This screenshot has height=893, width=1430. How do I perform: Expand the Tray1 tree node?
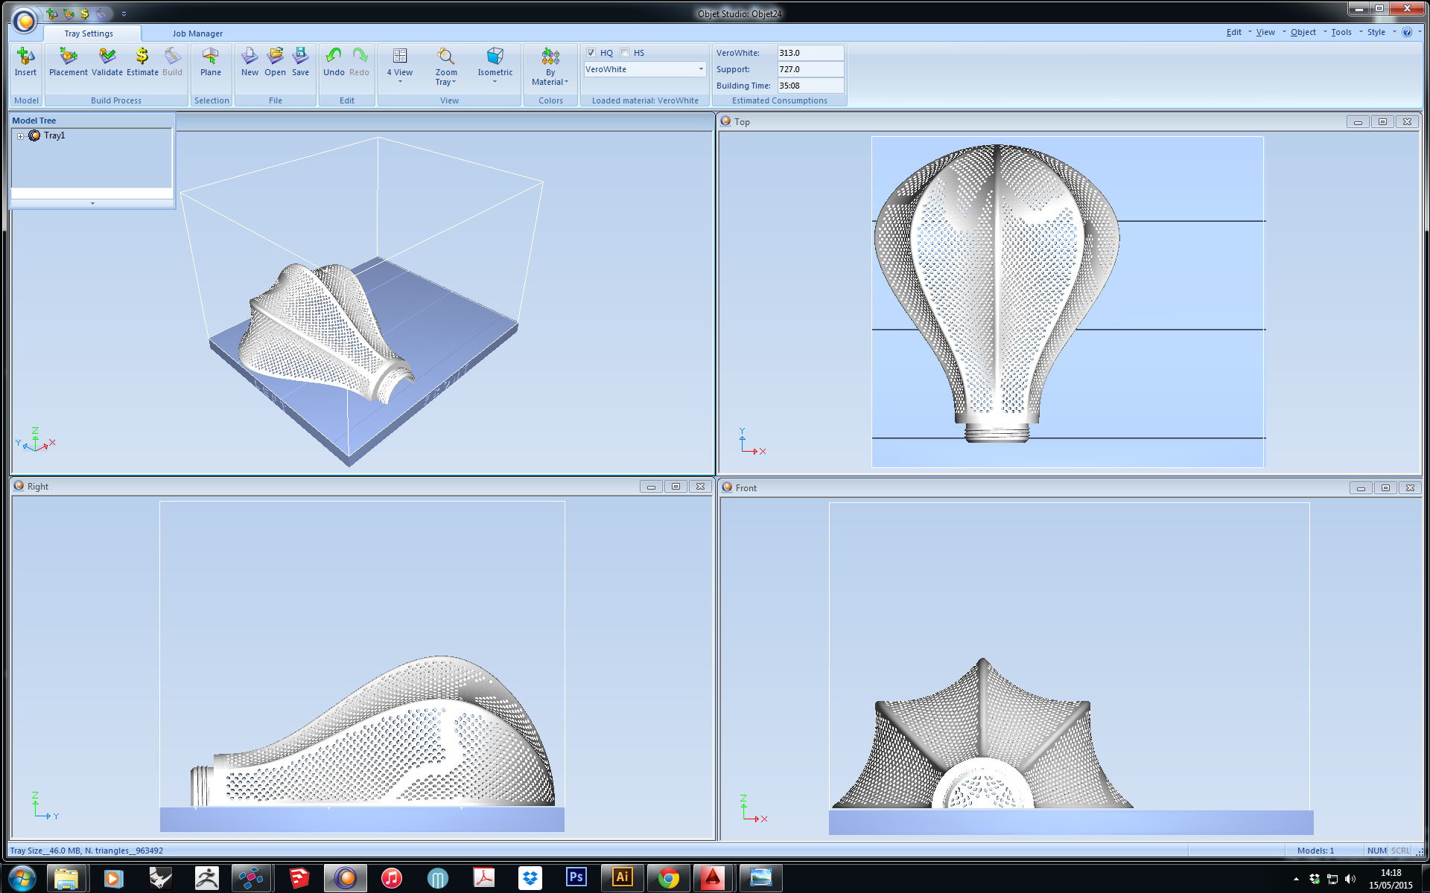point(21,136)
